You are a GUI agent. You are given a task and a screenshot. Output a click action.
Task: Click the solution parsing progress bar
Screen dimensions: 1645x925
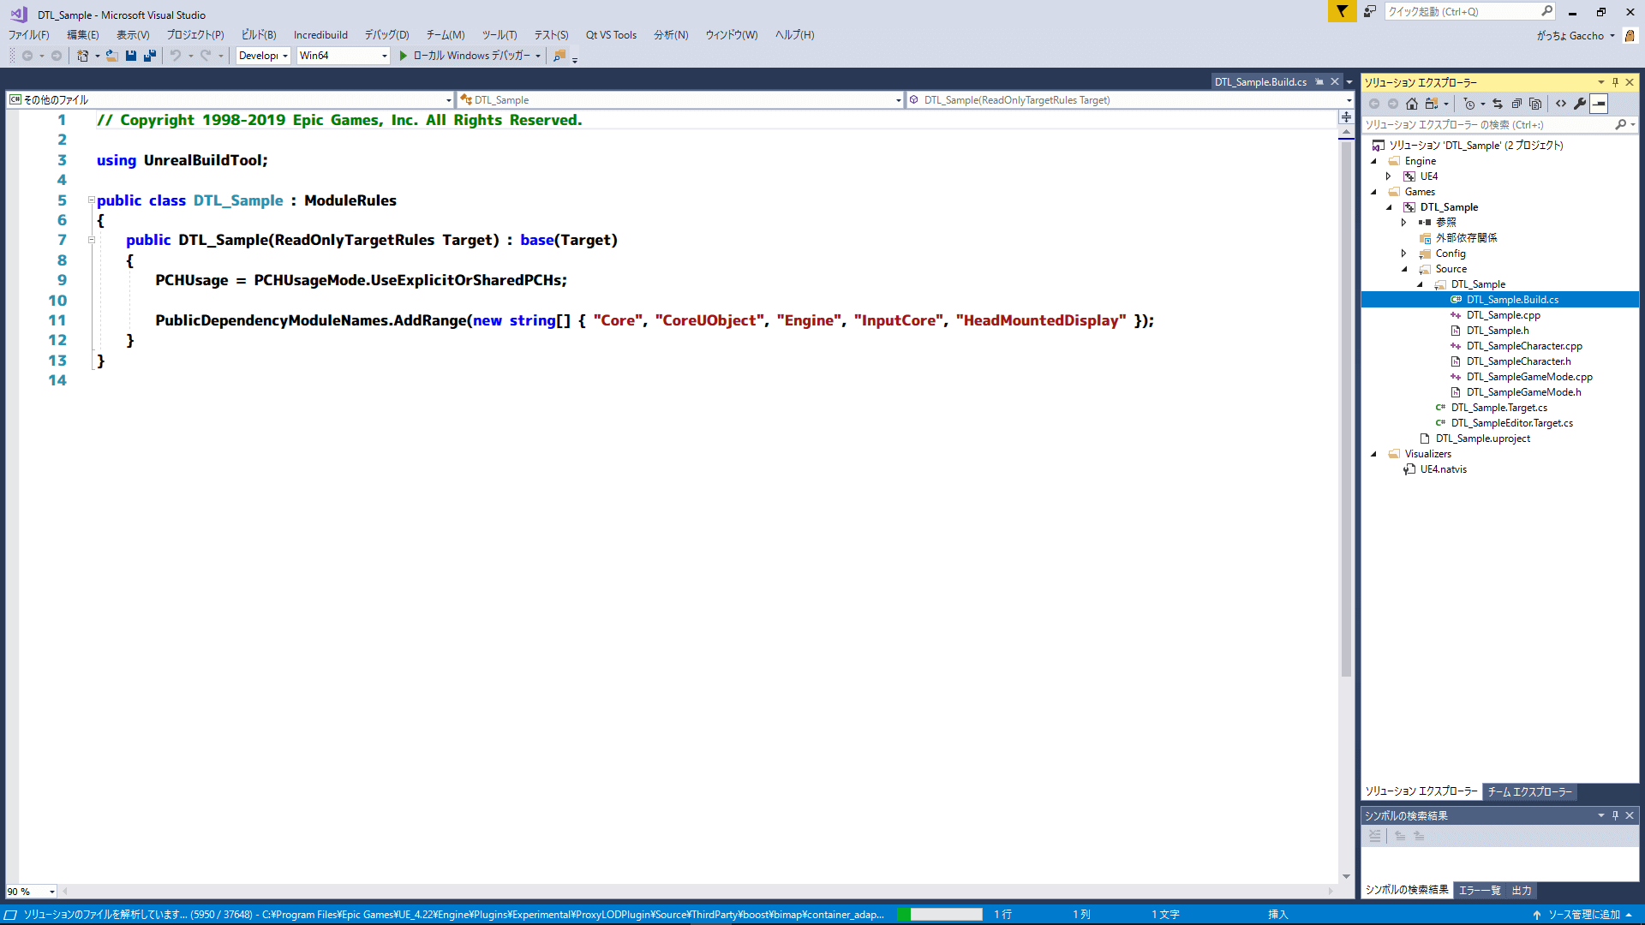pos(940,915)
